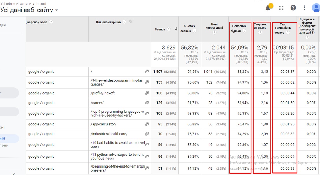Show help for "Цільова сторінка" column

[124, 22]
